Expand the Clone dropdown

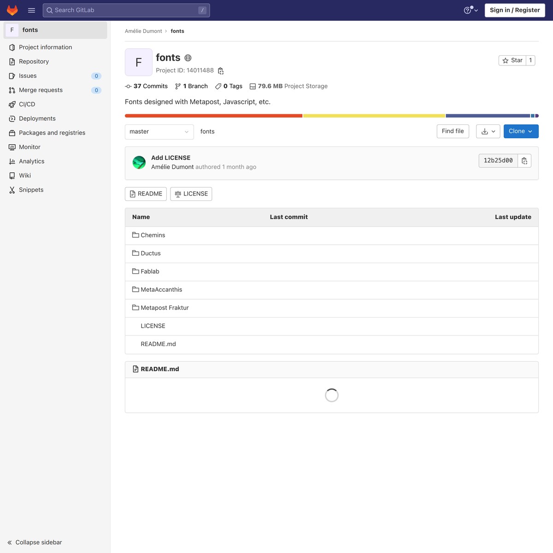click(x=521, y=131)
